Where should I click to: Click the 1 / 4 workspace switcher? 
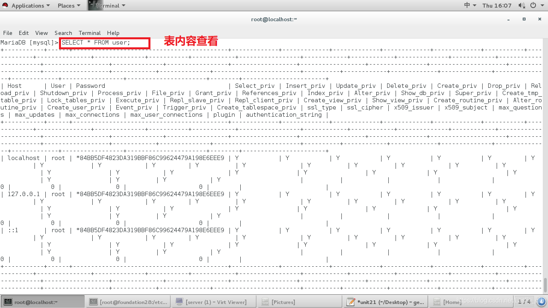[524, 301]
